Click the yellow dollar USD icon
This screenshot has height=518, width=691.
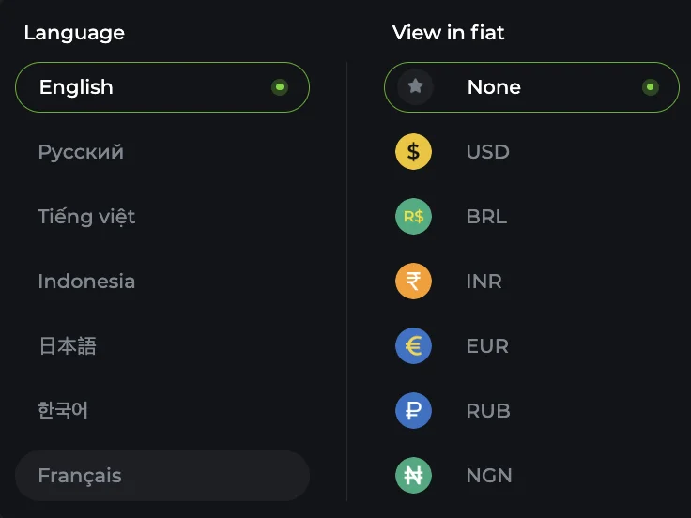pyautogui.click(x=413, y=151)
